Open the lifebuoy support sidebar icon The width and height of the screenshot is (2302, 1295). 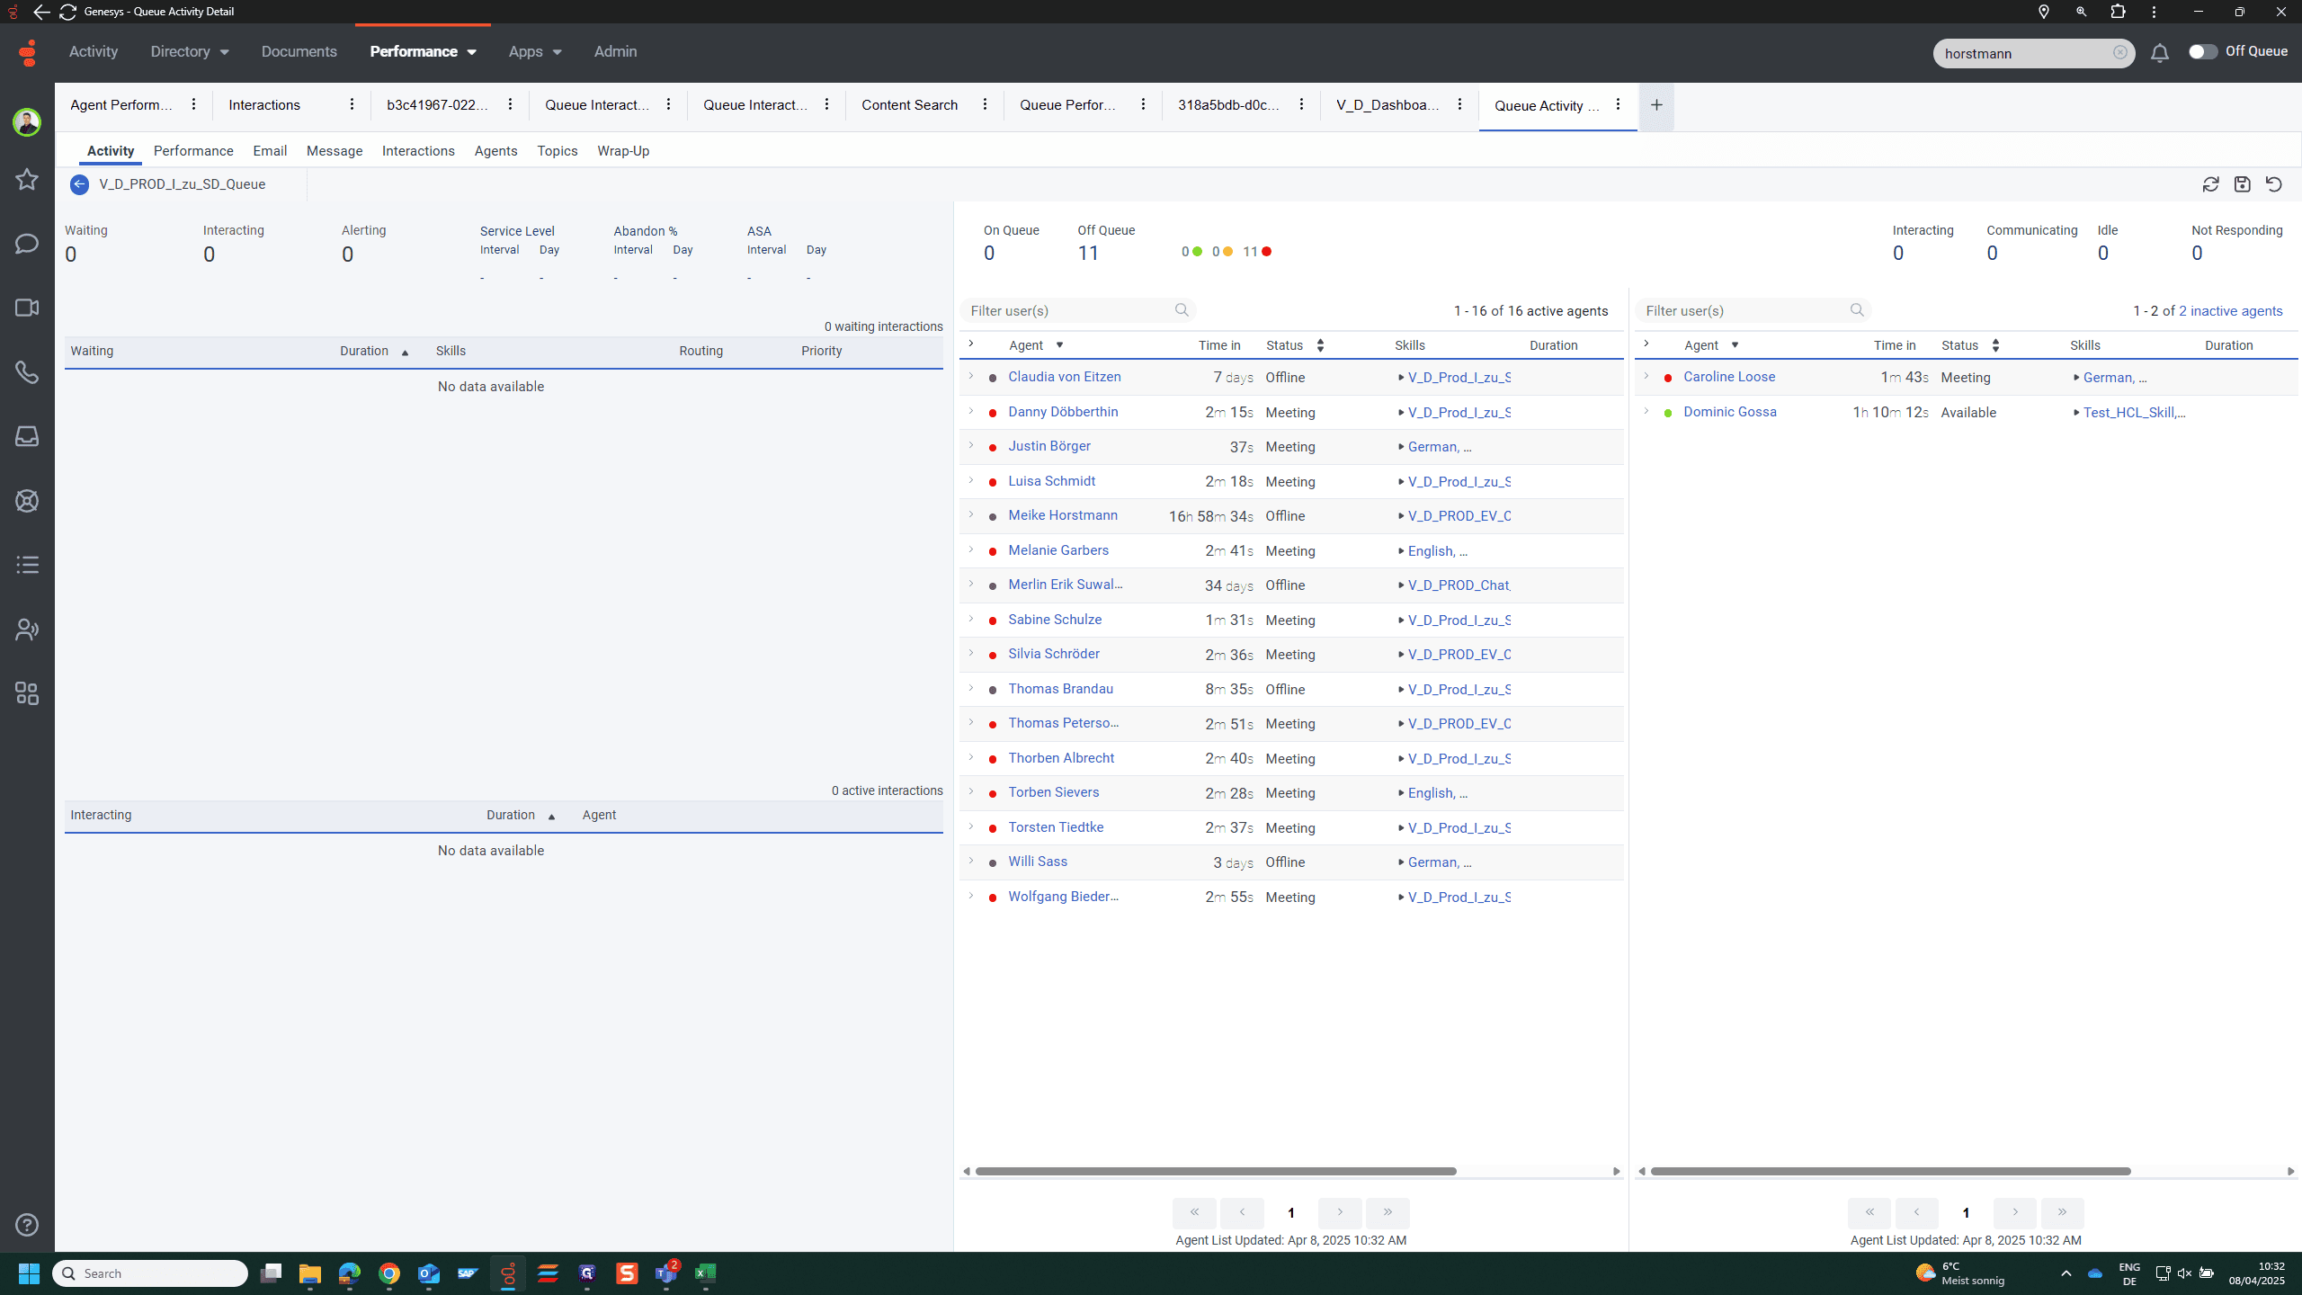[x=27, y=501]
